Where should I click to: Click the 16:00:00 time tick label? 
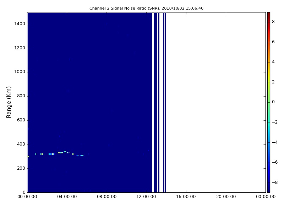point(186,197)
